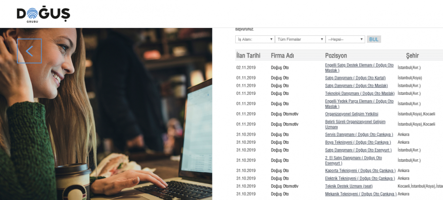443x200 pixels.
Task: Open Elektrik Teknisyeni Doğuş Oto Çankaya link
Action: (x=360, y=178)
